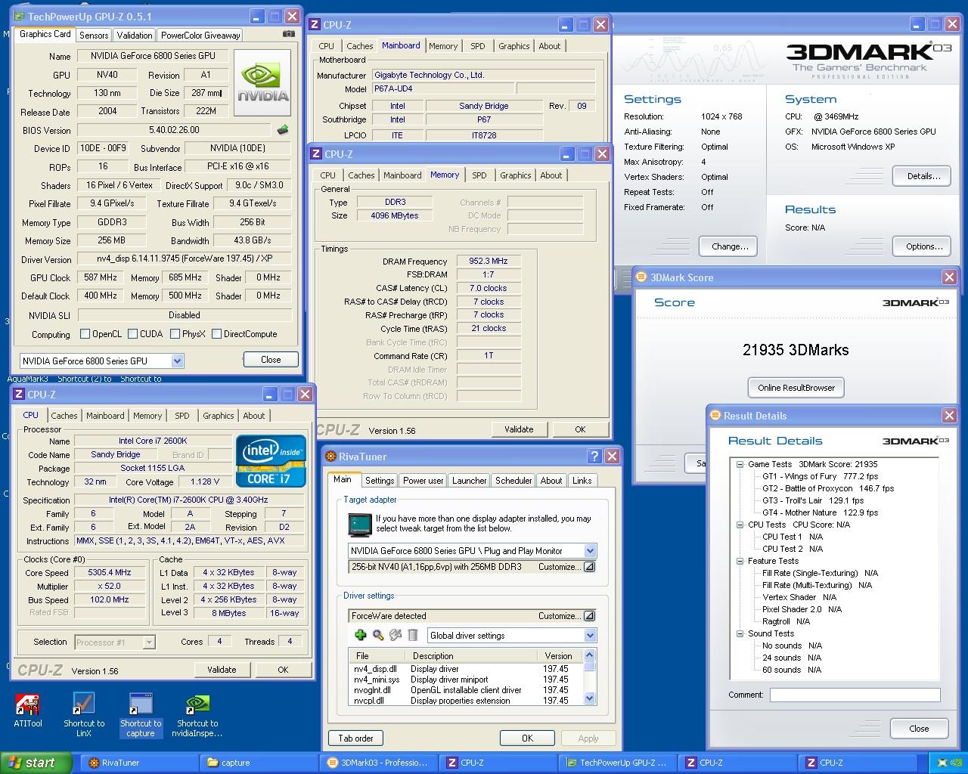Toggle the CUDA checkbox in GPU-Z
This screenshot has width=968, height=774.
pos(133,333)
